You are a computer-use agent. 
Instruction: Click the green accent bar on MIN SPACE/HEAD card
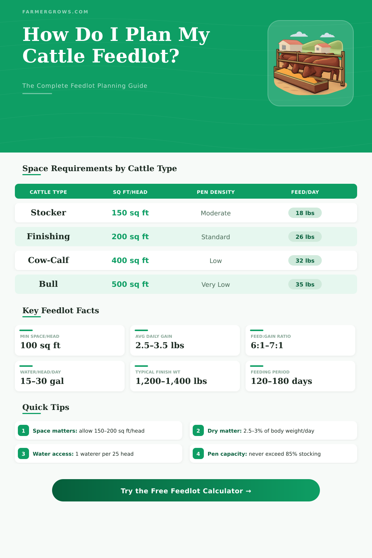tap(26, 330)
